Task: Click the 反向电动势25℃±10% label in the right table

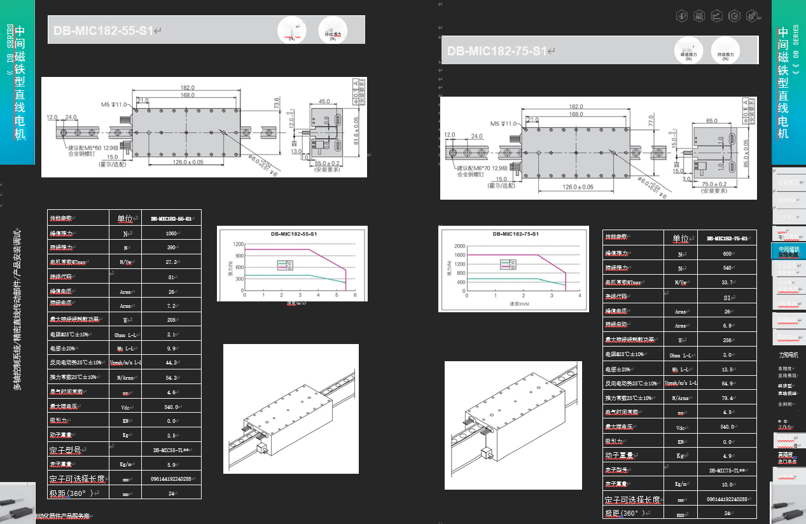Action: pyautogui.click(x=630, y=383)
